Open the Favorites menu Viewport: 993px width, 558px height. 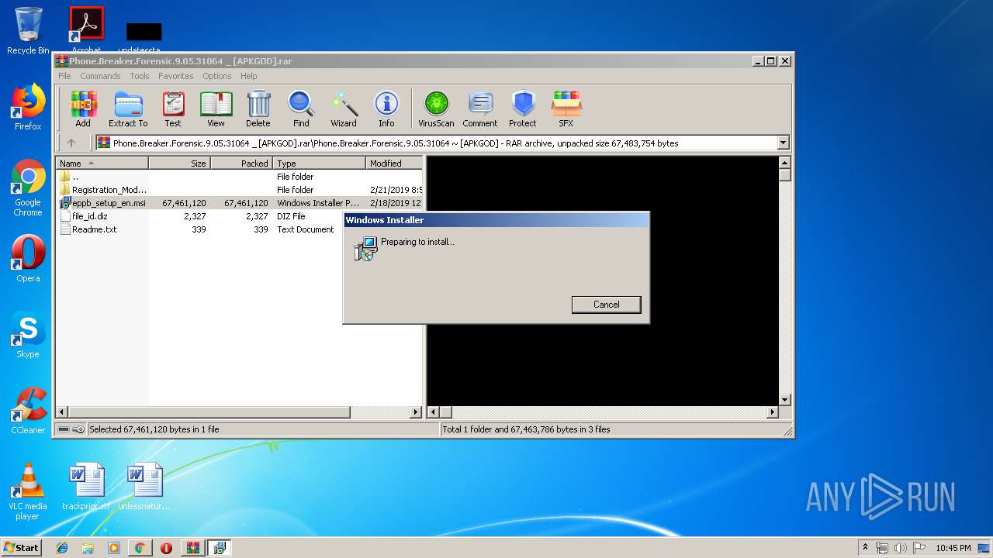pos(176,76)
